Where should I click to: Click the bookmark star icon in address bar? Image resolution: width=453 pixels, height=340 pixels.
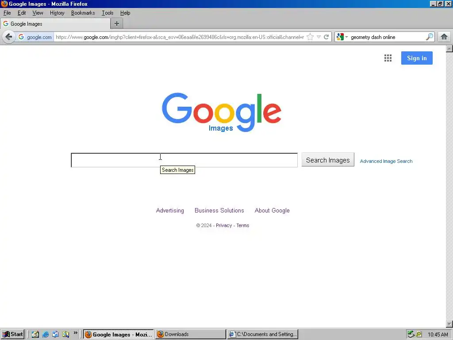[310, 37]
